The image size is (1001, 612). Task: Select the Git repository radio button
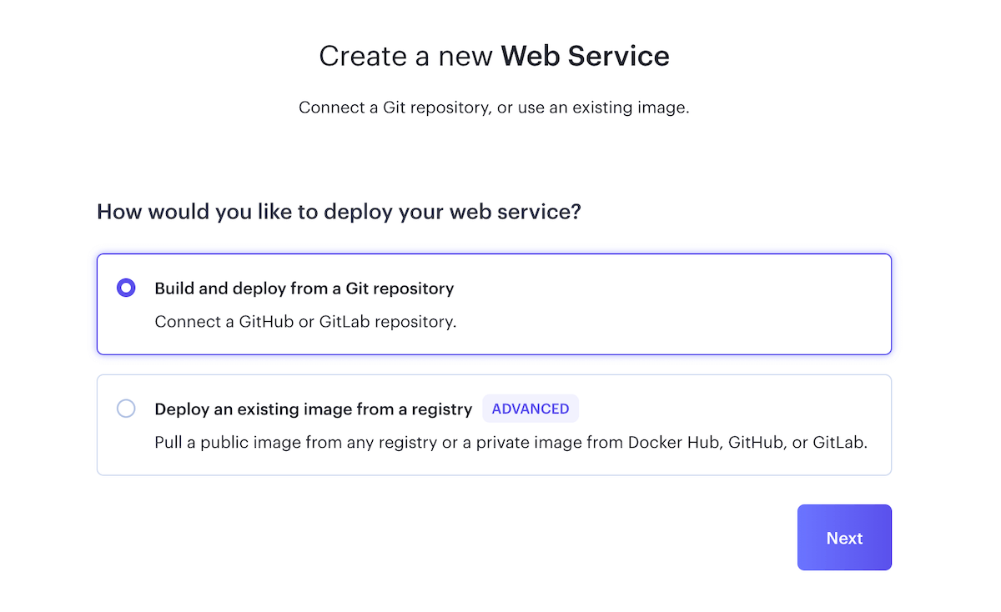point(126,288)
